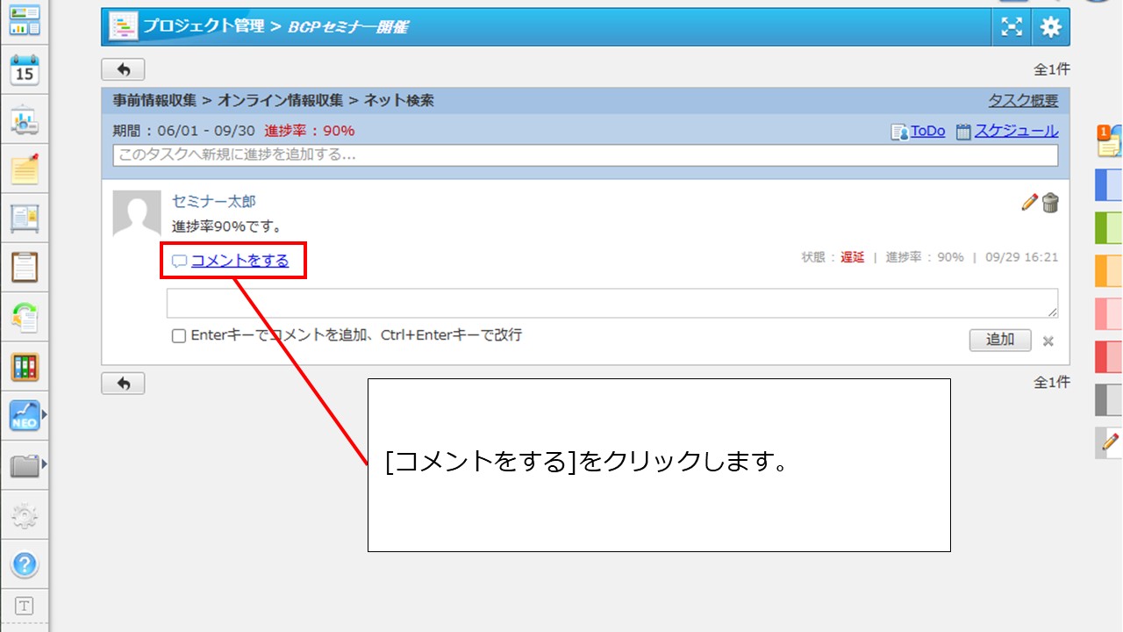
Task: Select the orange sticky note color
Action: coord(1109,271)
